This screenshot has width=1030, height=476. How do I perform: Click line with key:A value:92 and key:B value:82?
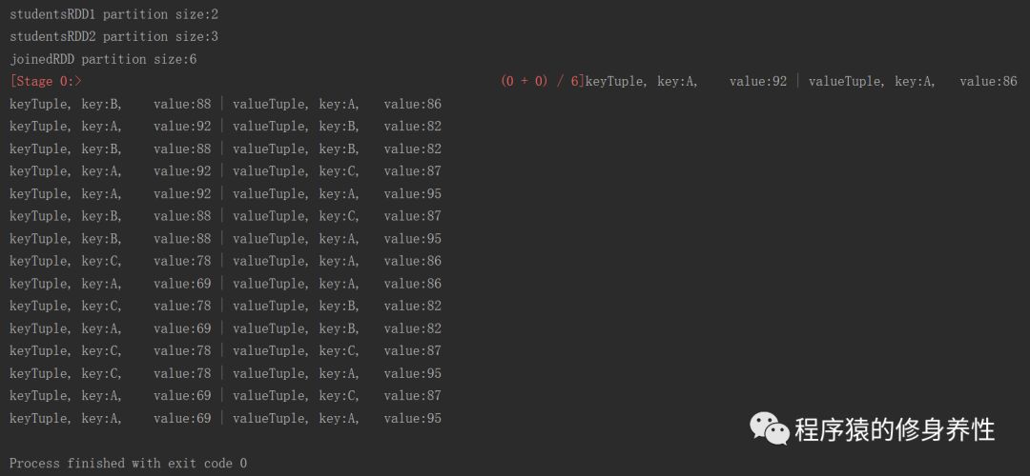tap(225, 127)
